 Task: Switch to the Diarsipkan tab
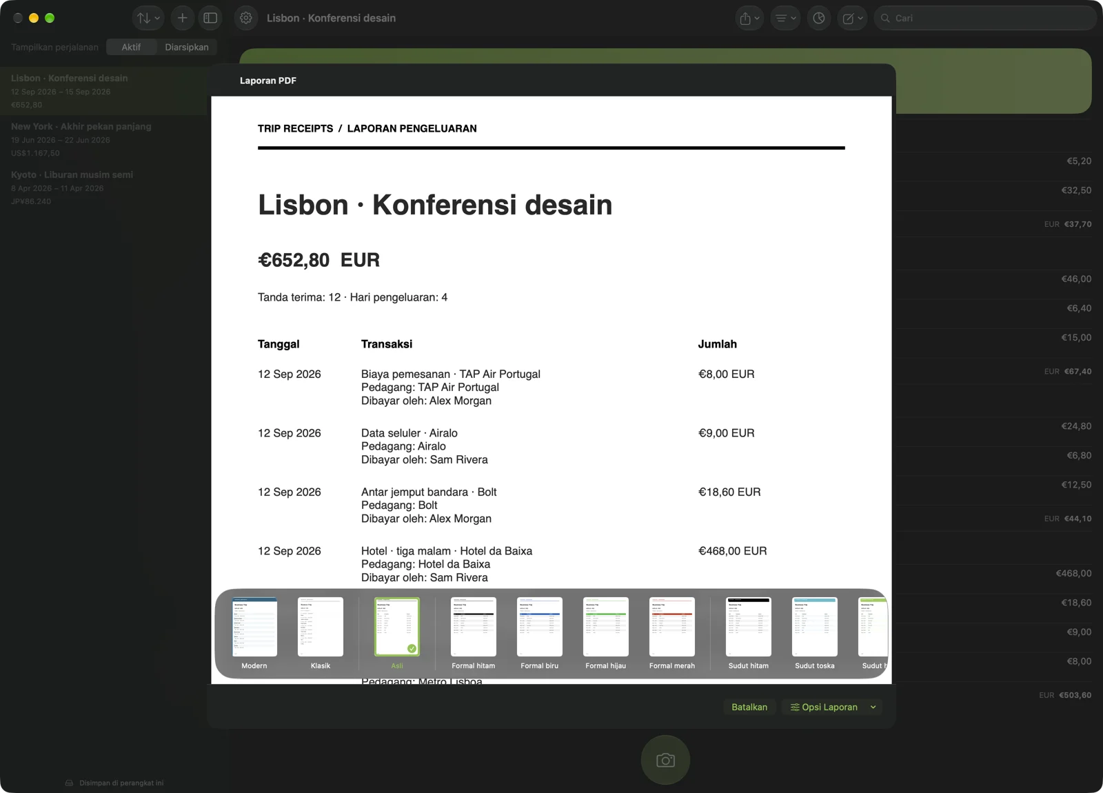tap(186, 47)
